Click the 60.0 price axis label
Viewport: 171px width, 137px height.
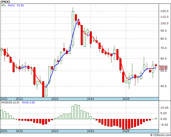[x=164, y=58]
